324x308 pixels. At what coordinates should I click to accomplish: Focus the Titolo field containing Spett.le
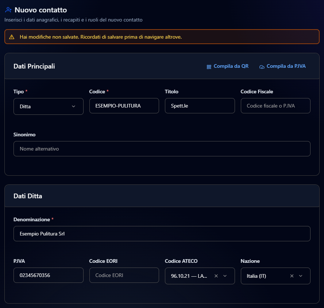(200, 106)
